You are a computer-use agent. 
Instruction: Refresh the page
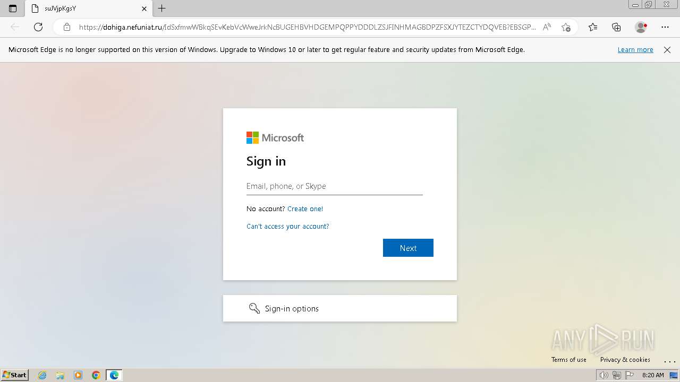coord(38,27)
